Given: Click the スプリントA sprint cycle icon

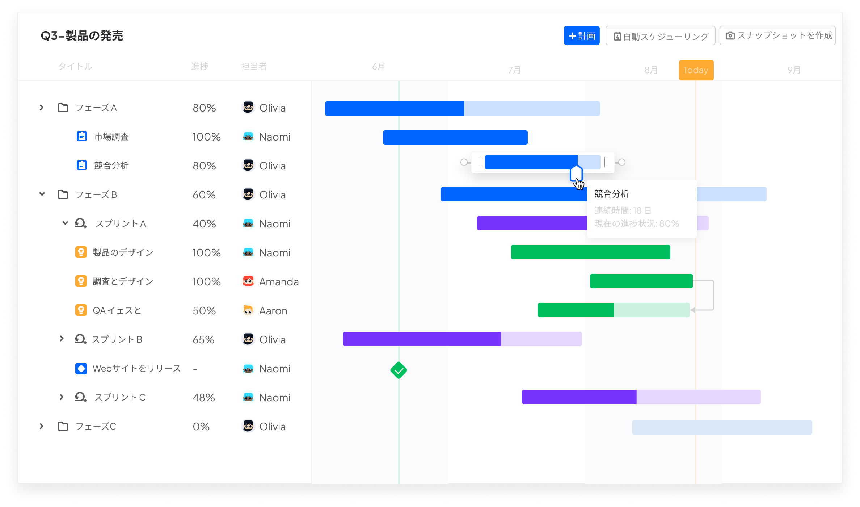Looking at the screenshot, I should pyautogui.click(x=81, y=223).
